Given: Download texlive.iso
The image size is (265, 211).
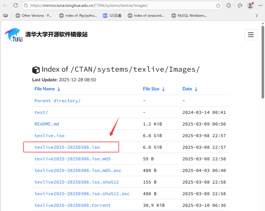Looking at the screenshot, I should tap(49, 136).
